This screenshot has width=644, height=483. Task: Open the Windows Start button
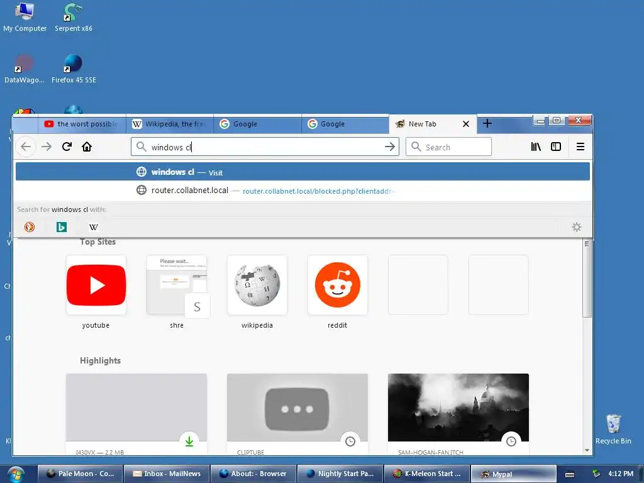(16, 474)
